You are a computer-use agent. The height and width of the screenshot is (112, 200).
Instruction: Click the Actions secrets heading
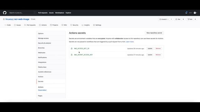[x=77, y=33]
